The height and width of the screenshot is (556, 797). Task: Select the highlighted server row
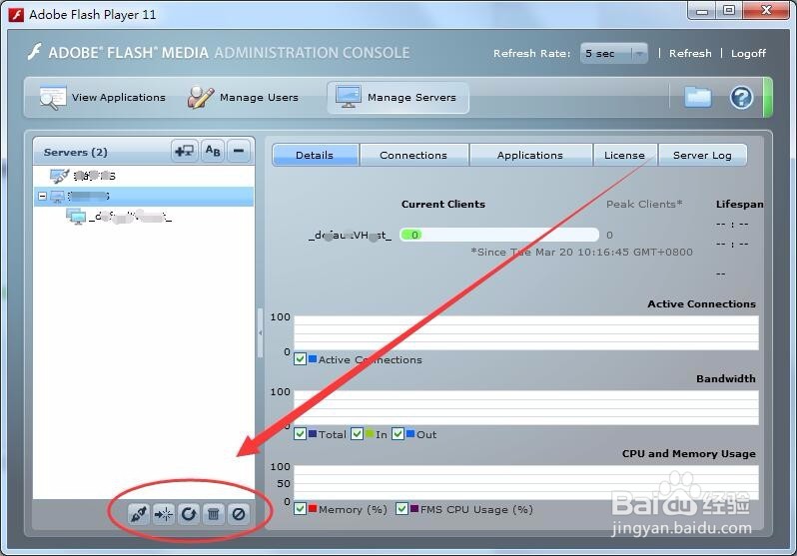pyautogui.click(x=144, y=197)
